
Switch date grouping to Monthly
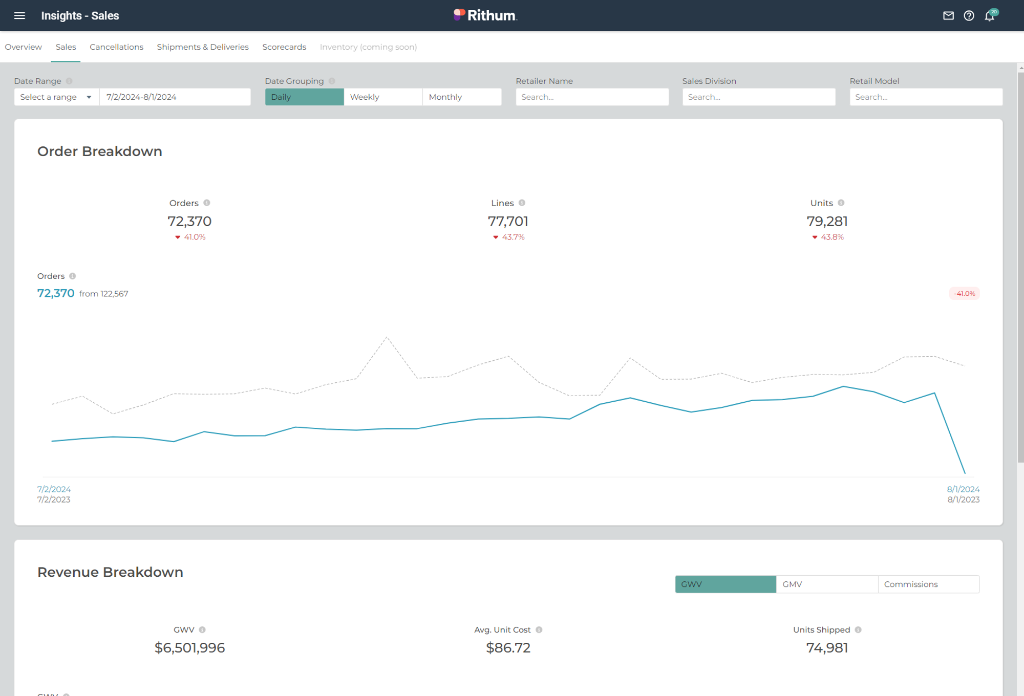(462, 97)
